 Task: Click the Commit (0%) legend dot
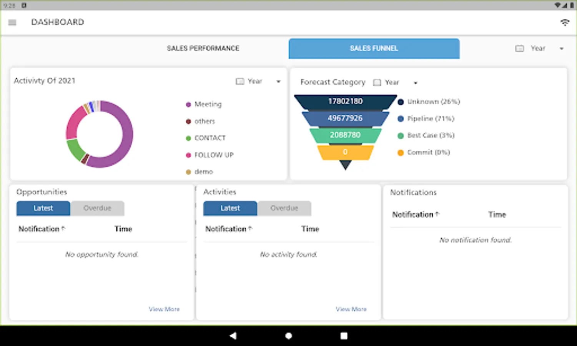point(401,153)
